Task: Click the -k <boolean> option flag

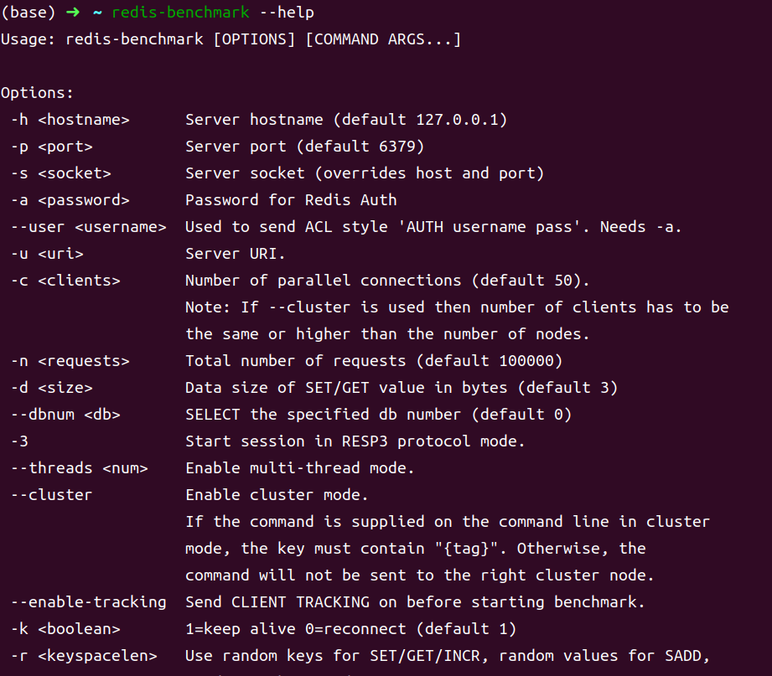Action: pyautogui.click(x=65, y=629)
